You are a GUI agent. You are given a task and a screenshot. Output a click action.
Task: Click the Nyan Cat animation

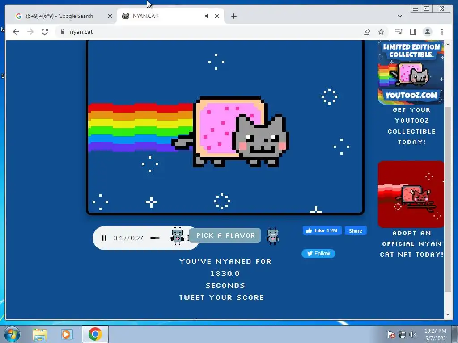[225, 127]
